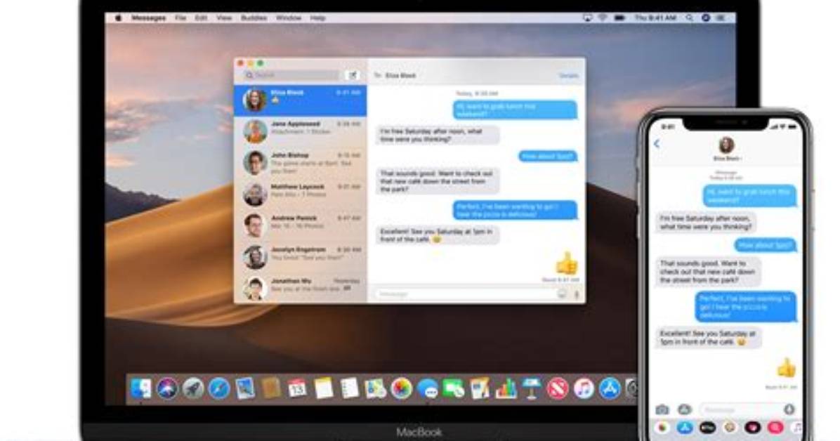The height and width of the screenshot is (441, 840).
Task: Launch Siri from the Dock
Action: (167, 388)
